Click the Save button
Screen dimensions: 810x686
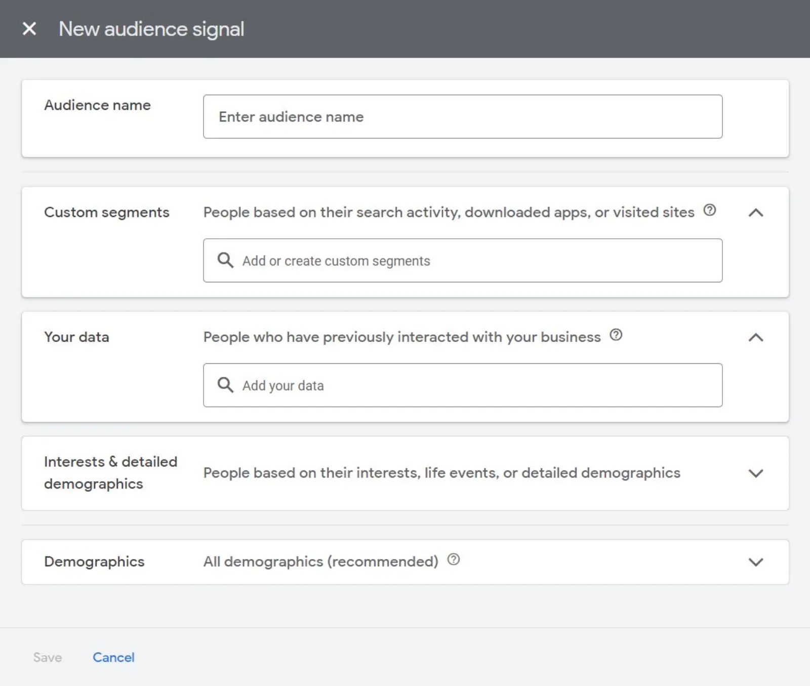48,657
